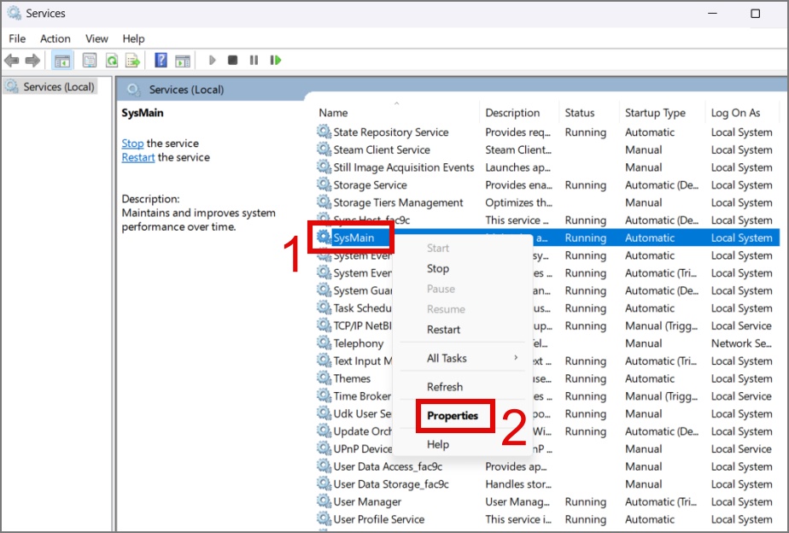Click the green Refresh toolbar icon
Image resolution: width=789 pixels, height=533 pixels.
[x=111, y=61]
